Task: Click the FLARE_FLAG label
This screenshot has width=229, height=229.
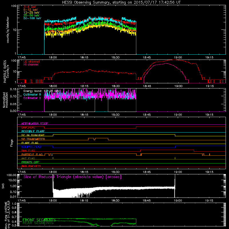Action: point(30,143)
